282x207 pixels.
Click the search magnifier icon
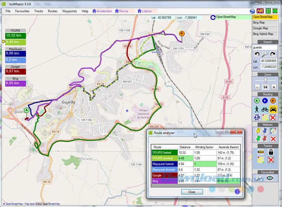pyautogui.click(x=264, y=54)
